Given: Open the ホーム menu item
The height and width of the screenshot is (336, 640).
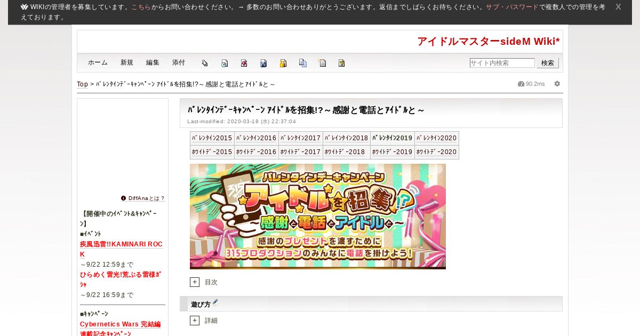Looking at the screenshot, I should click(98, 62).
